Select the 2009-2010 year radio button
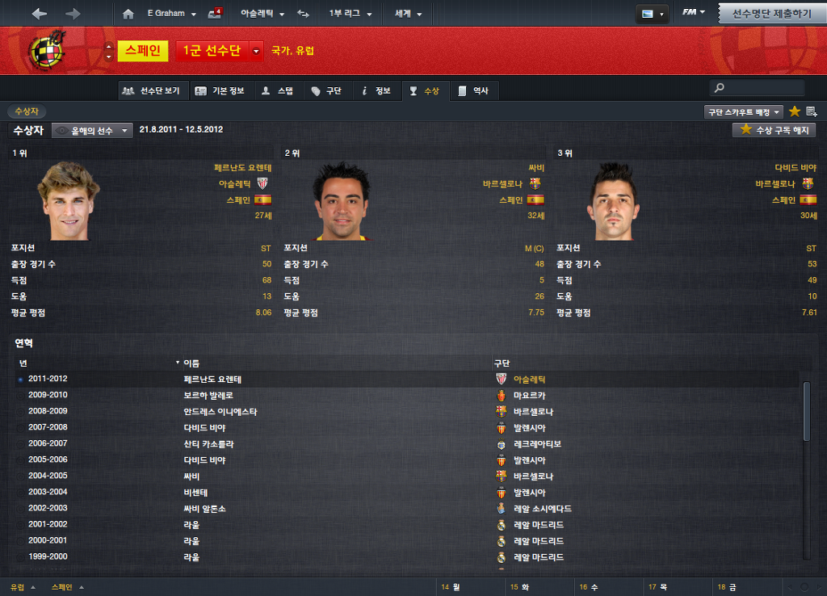 point(20,395)
